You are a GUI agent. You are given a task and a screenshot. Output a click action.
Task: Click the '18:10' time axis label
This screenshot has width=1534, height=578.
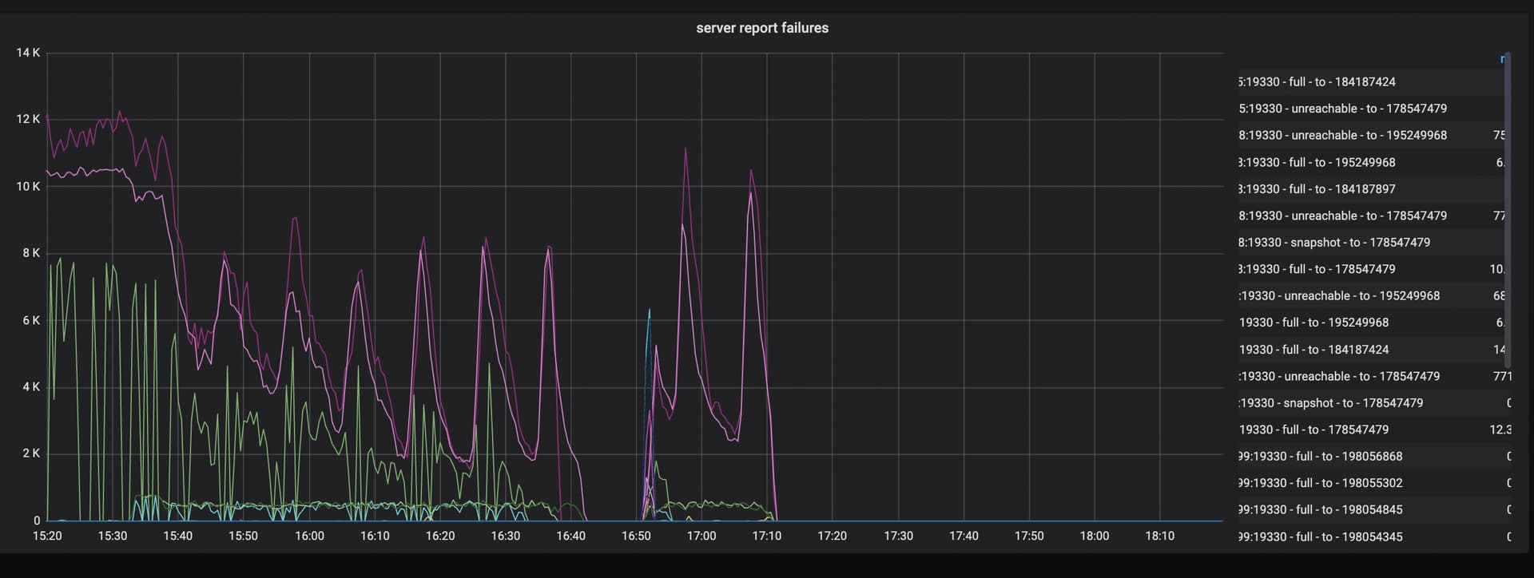pyautogui.click(x=1160, y=536)
